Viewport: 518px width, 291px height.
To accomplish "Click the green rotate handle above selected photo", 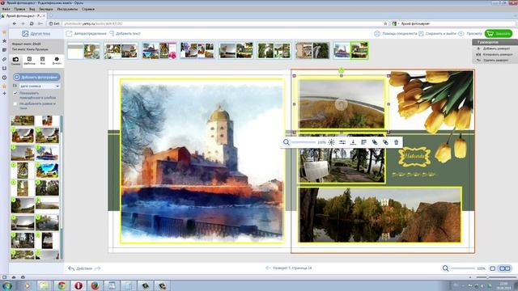I will coord(342,70).
